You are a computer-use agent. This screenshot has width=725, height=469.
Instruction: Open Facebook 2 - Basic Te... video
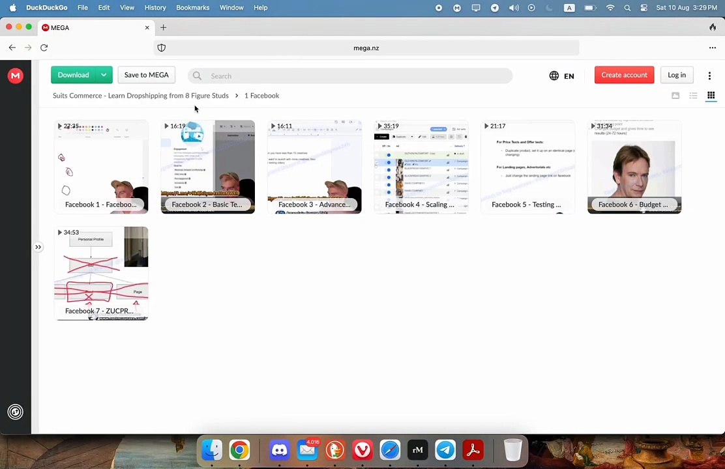point(207,167)
